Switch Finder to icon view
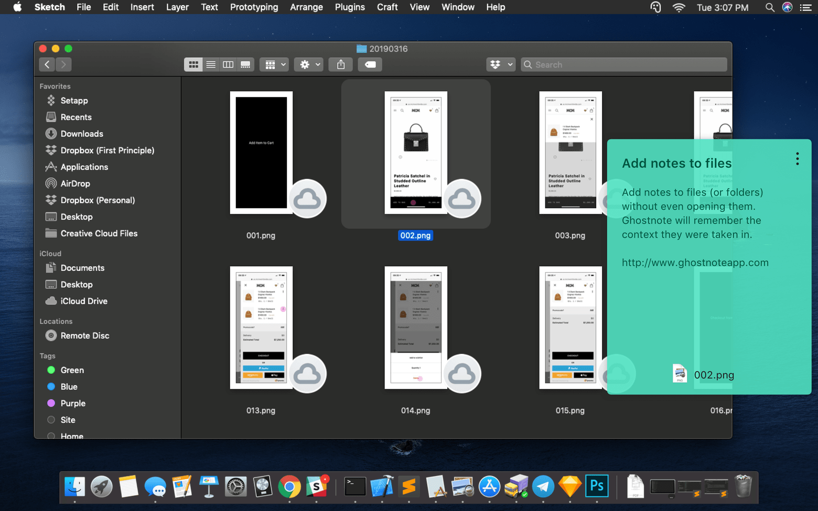The width and height of the screenshot is (818, 511). (193, 64)
